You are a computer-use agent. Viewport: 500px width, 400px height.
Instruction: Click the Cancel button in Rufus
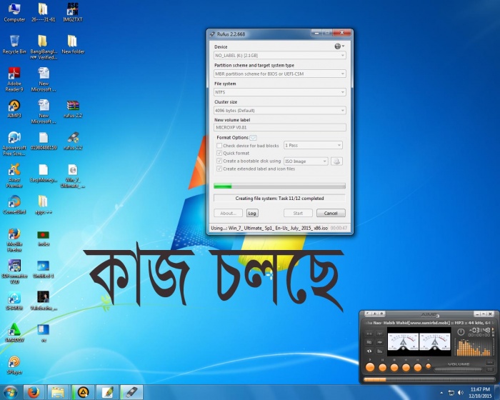pyautogui.click(x=331, y=213)
